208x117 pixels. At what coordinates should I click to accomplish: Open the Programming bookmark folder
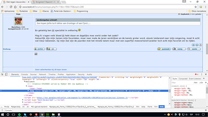(x=81, y=11)
